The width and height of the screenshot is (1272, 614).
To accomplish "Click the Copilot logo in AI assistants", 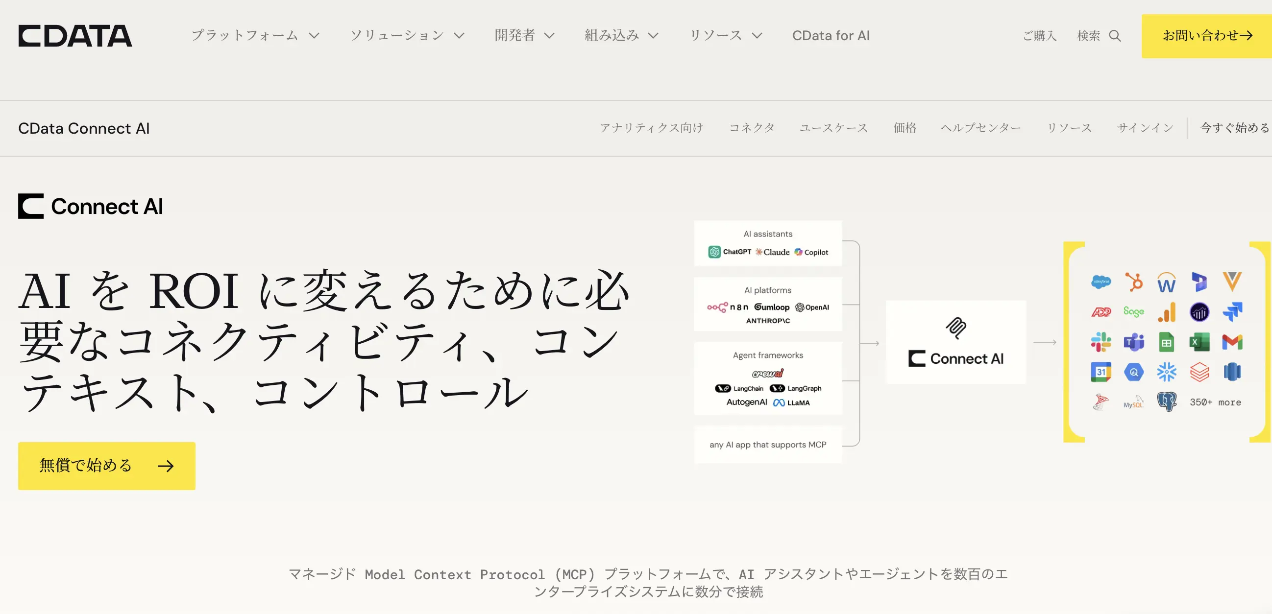I will tap(811, 252).
